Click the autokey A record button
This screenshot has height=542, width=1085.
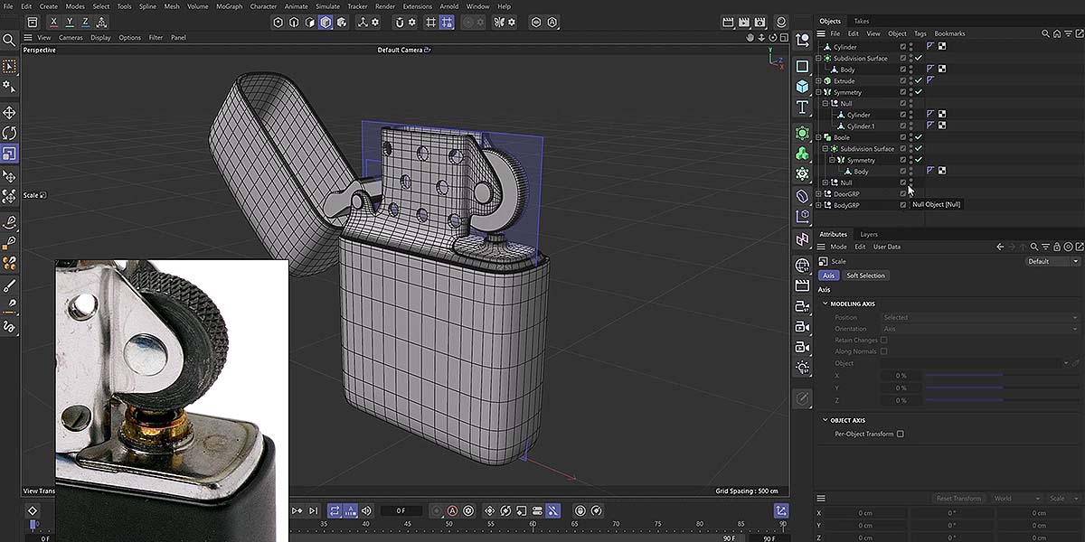click(453, 511)
